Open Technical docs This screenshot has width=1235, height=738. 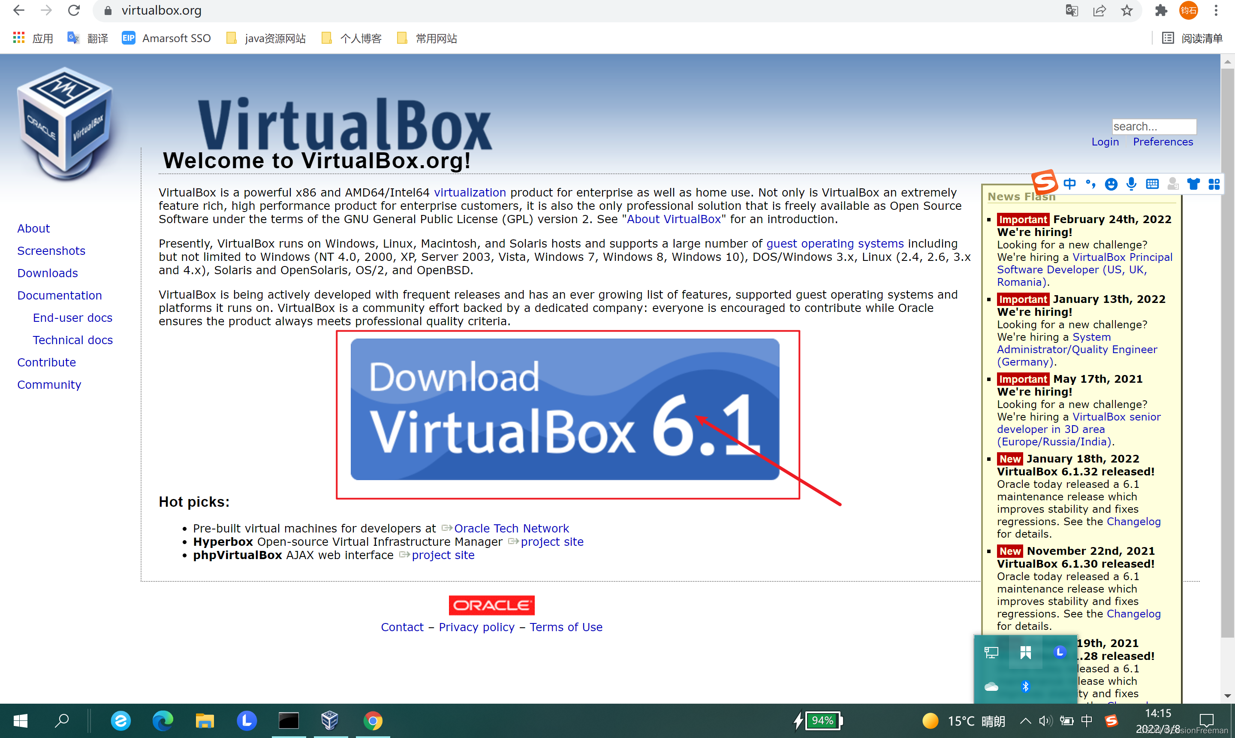pyautogui.click(x=72, y=341)
